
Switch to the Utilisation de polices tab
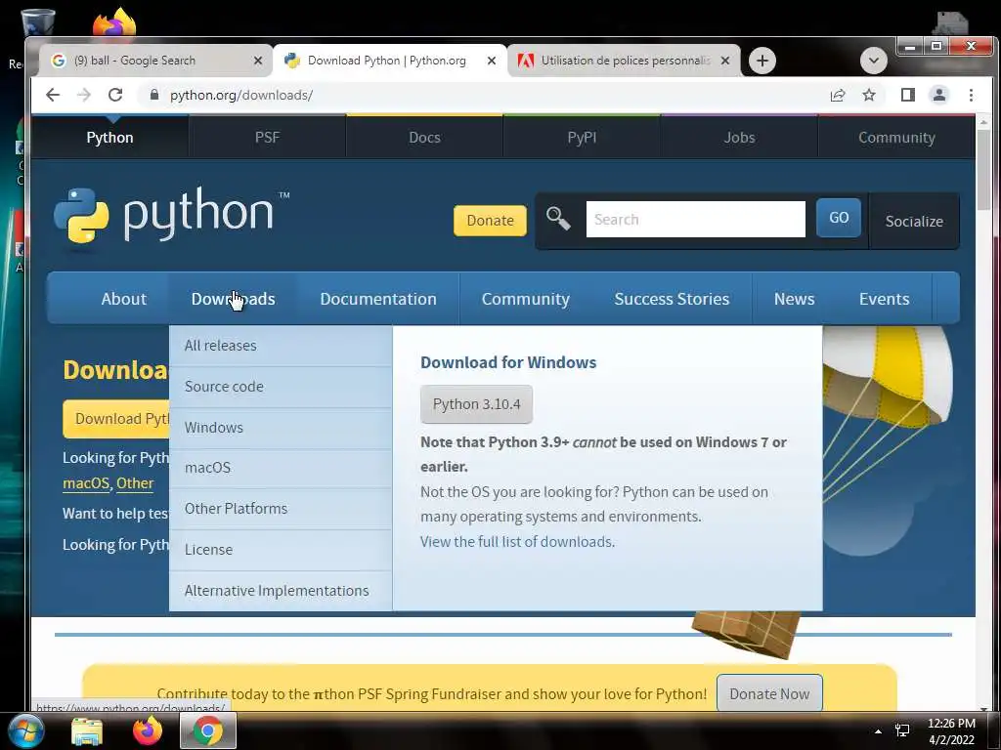coord(624,61)
